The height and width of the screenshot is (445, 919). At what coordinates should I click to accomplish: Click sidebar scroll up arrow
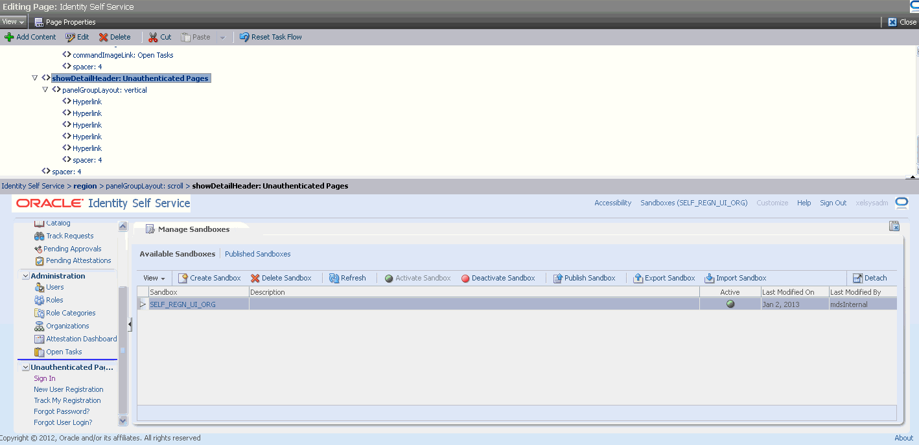[x=123, y=226]
